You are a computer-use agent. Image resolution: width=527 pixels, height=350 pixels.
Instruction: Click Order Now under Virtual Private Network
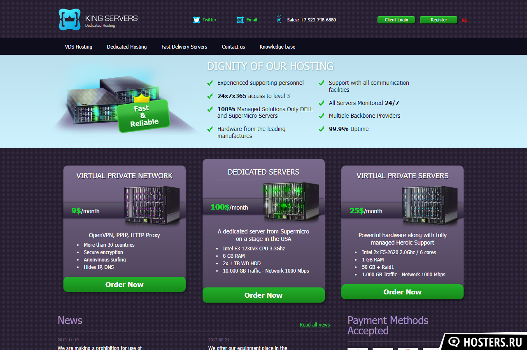[x=124, y=285]
